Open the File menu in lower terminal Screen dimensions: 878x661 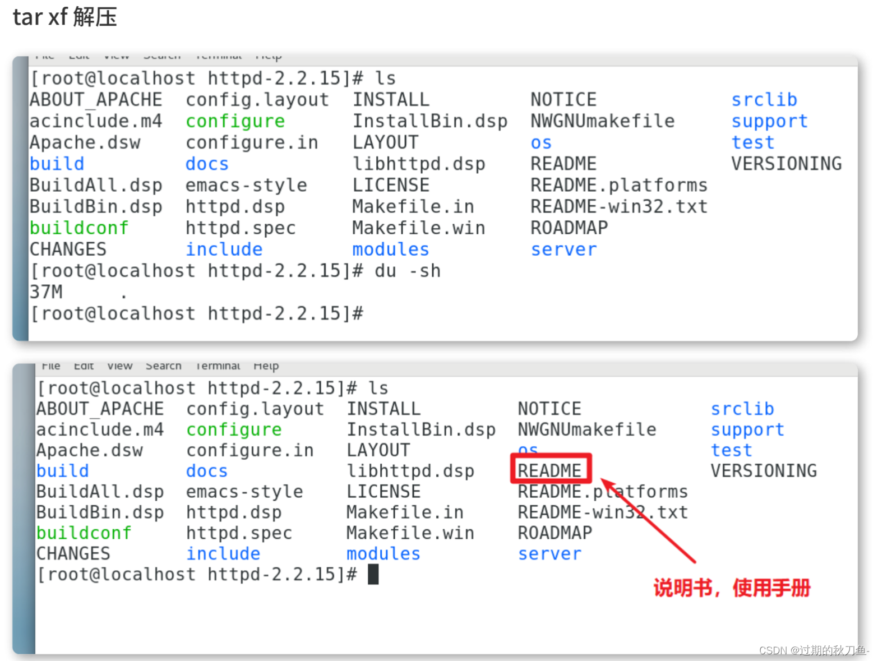[50, 366]
